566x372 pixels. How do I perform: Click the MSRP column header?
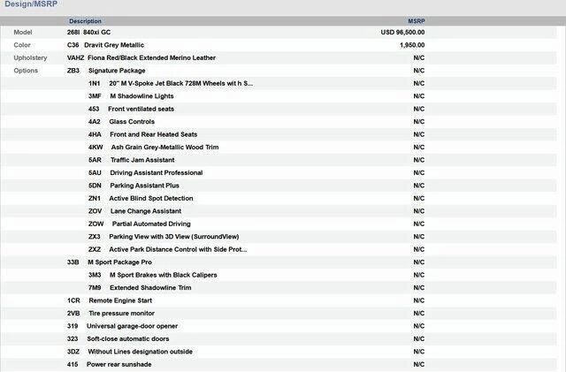coord(416,20)
